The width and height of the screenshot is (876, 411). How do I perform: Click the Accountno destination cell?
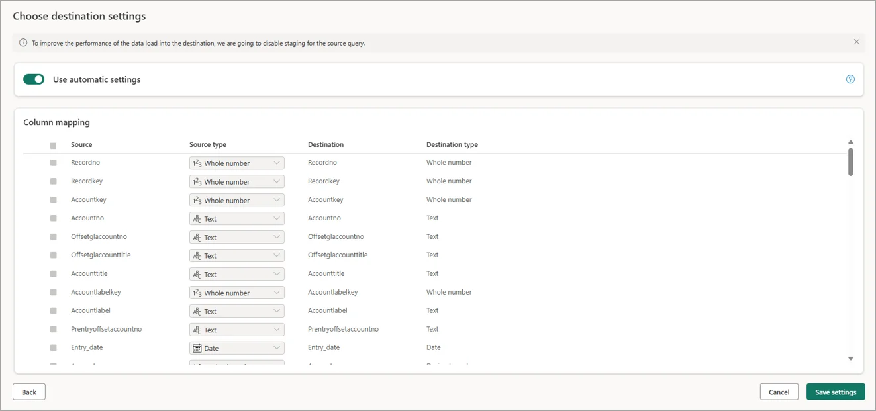[x=324, y=218]
